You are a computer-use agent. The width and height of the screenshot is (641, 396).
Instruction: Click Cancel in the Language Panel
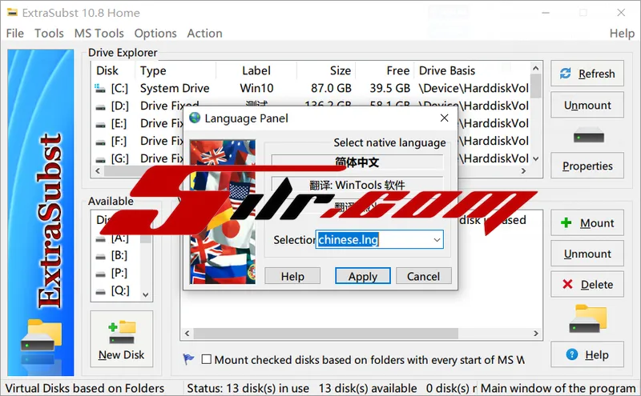point(424,276)
